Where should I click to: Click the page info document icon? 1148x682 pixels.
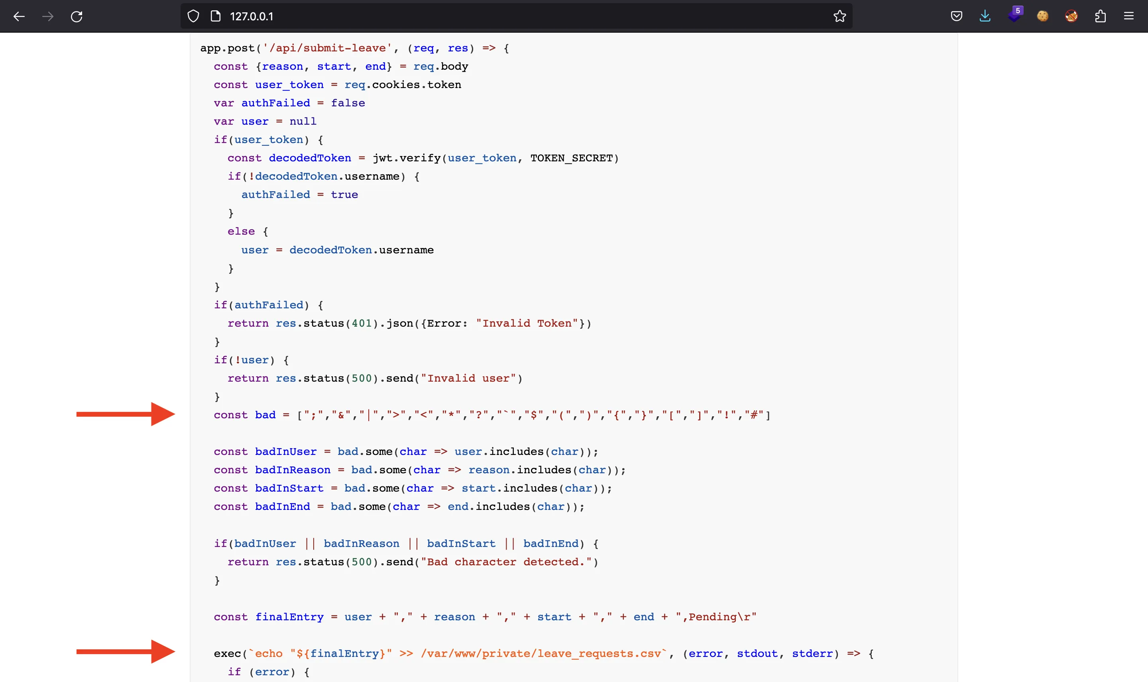coord(216,17)
